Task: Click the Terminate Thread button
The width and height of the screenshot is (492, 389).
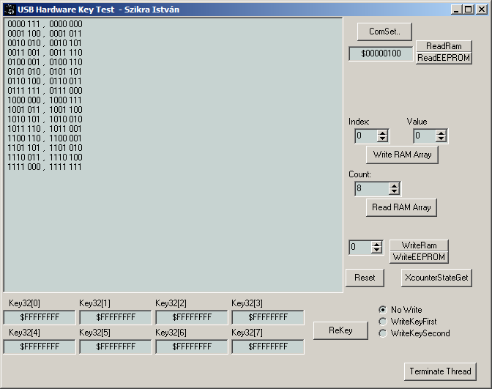Action: pos(440,371)
